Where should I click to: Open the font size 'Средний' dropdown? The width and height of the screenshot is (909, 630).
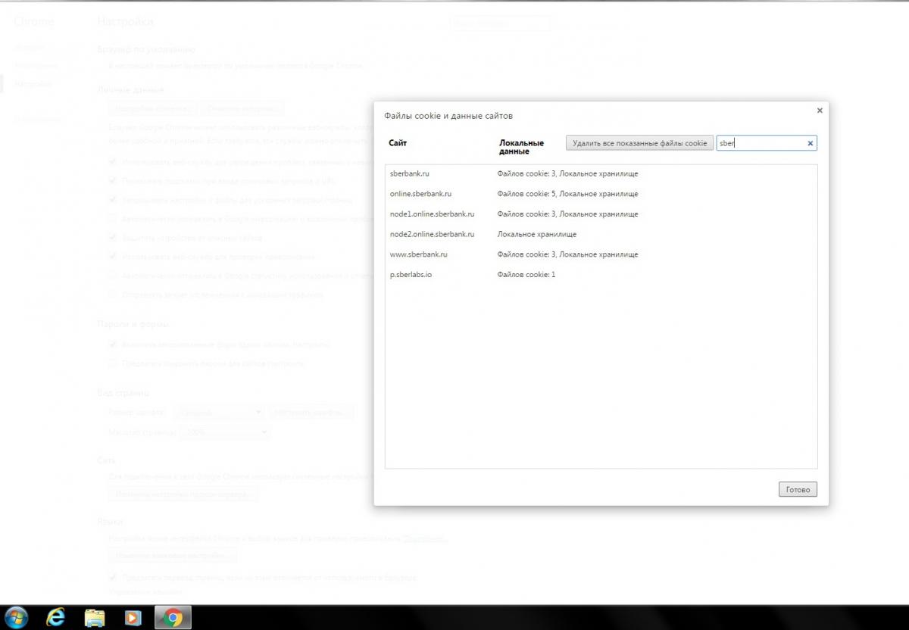(x=219, y=413)
